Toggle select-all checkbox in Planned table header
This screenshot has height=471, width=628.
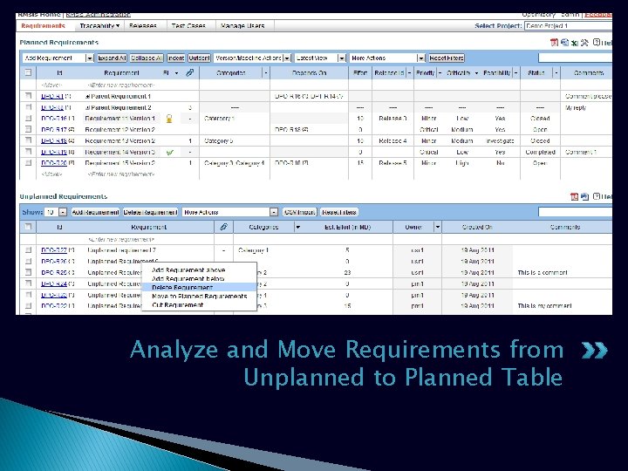pos(28,72)
